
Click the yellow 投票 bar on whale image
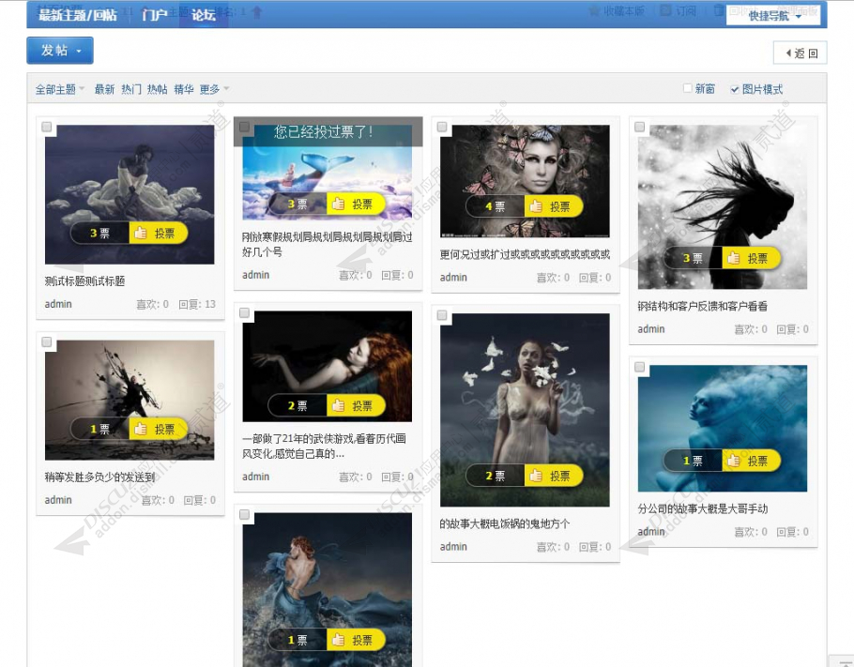(x=357, y=204)
